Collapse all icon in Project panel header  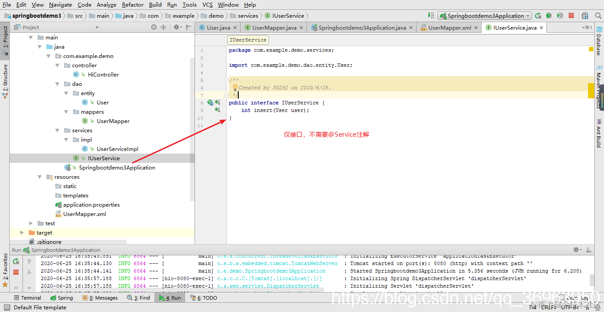click(x=163, y=27)
